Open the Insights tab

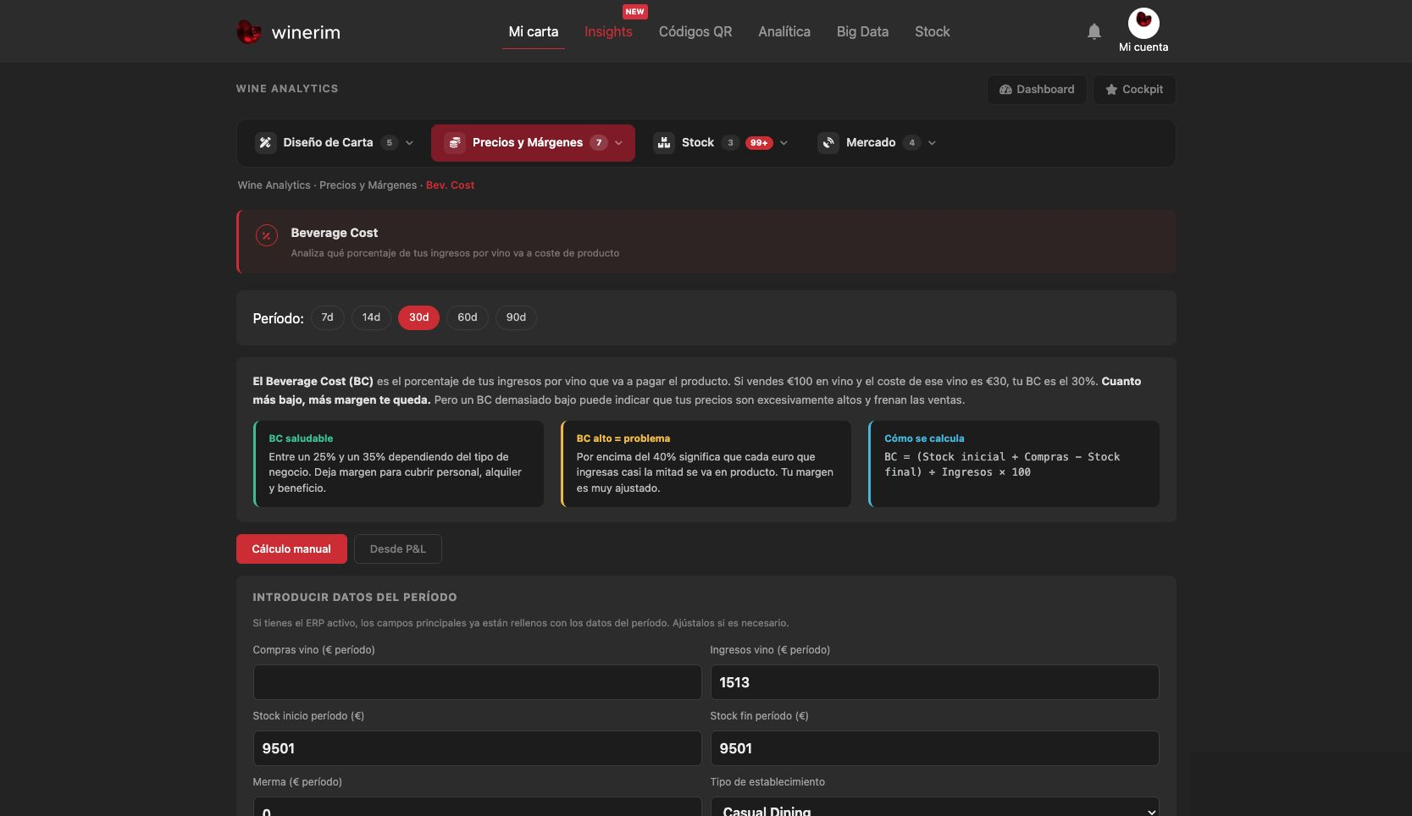coord(608,32)
